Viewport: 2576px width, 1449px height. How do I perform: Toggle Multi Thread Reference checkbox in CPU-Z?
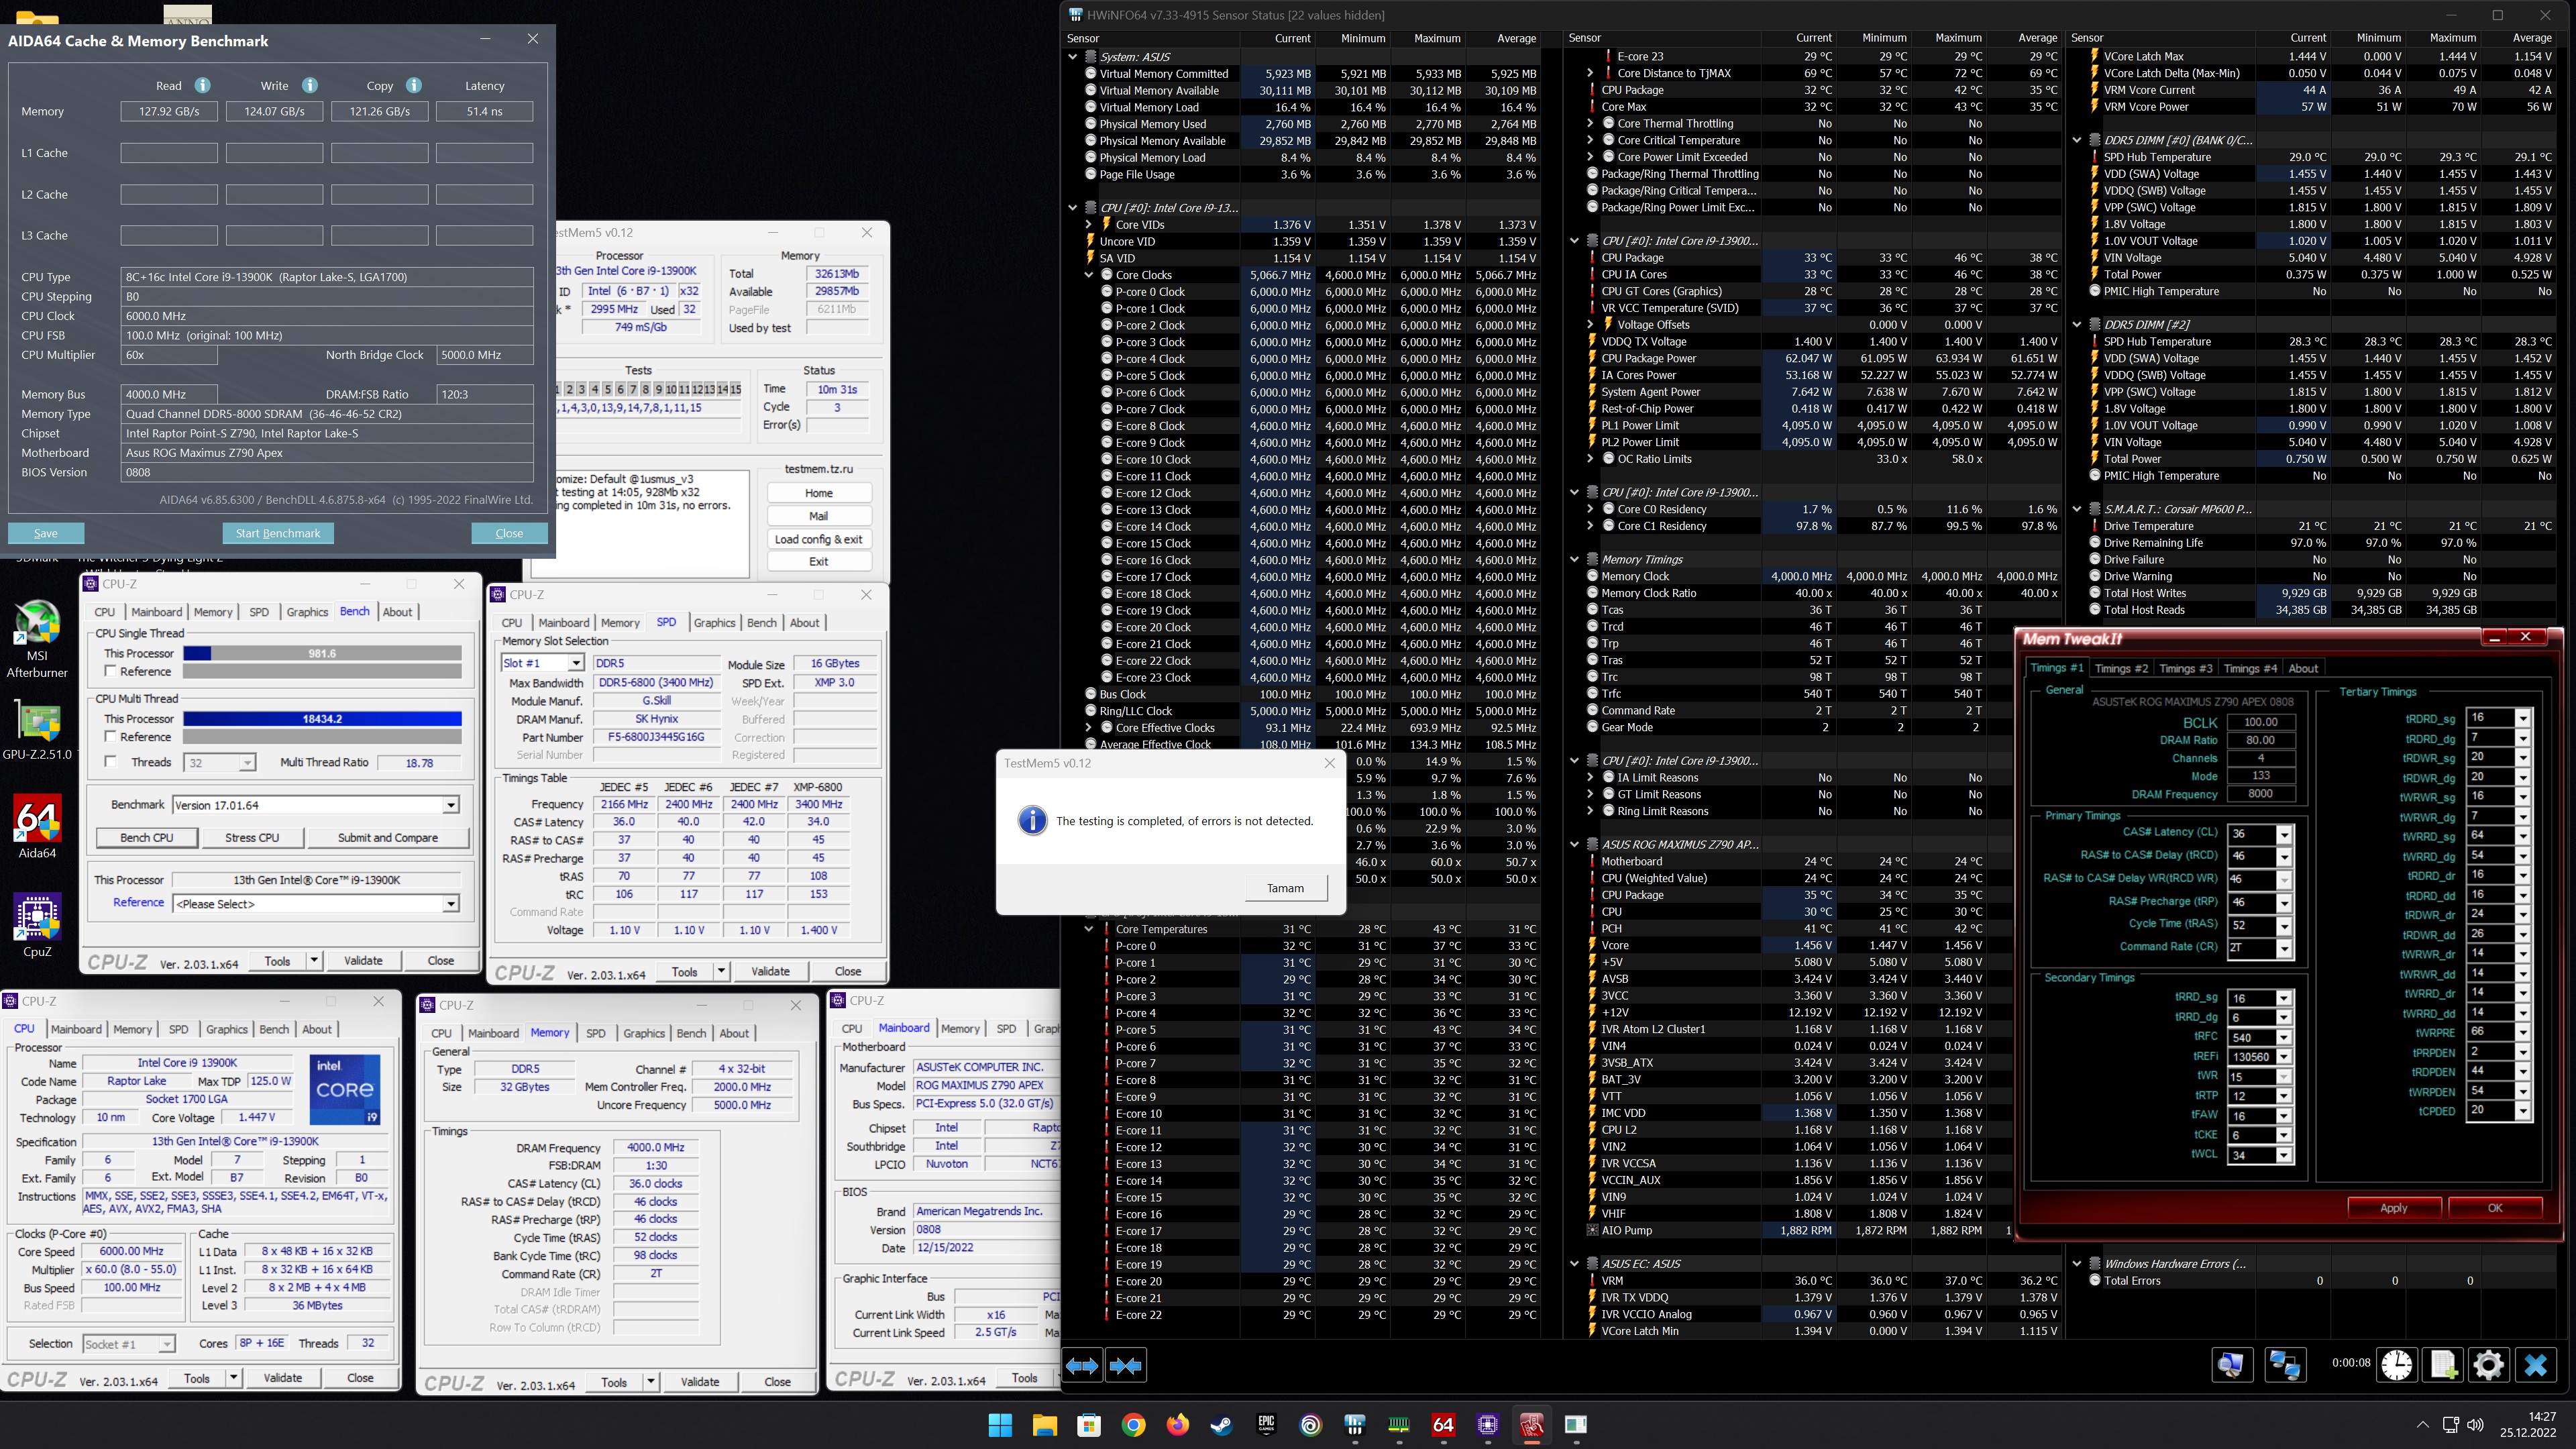point(111,737)
